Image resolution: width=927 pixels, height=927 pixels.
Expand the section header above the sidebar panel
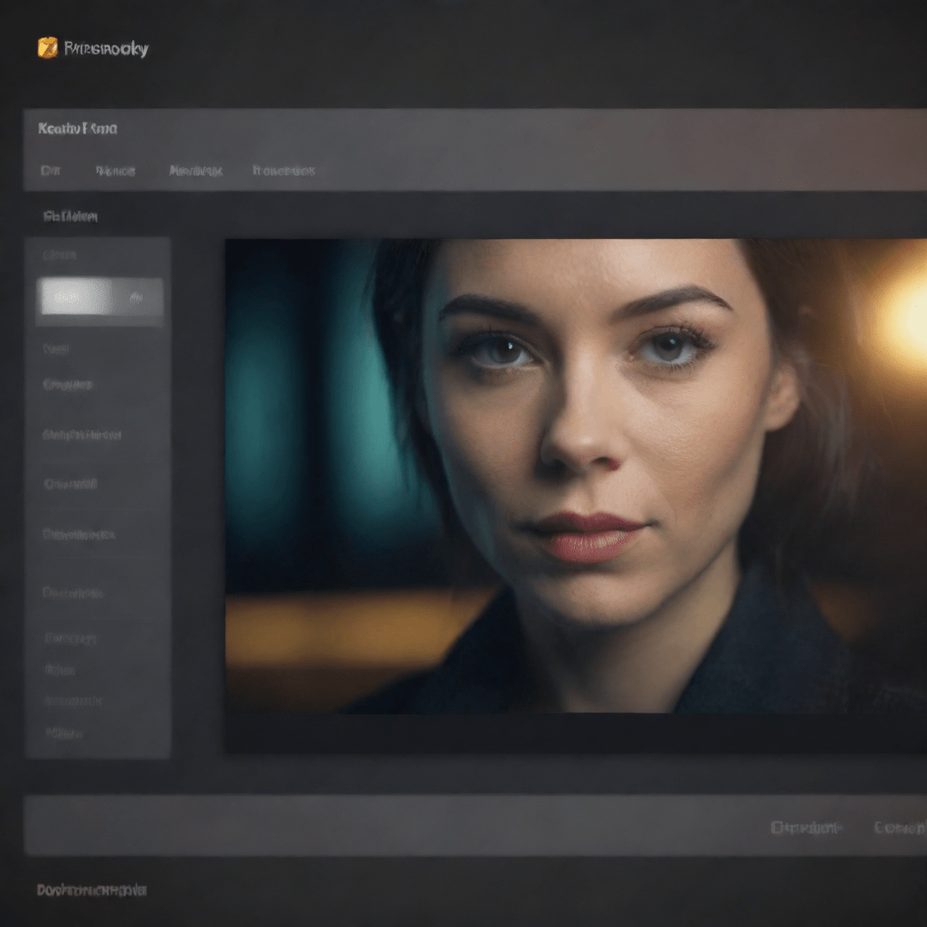71,216
